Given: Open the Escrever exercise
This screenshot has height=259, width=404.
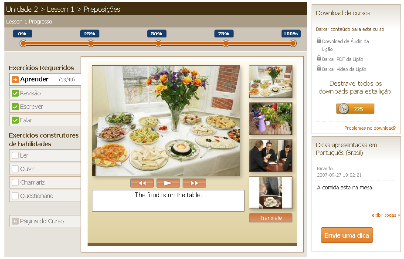Looking at the screenshot, I should pyautogui.click(x=31, y=107).
